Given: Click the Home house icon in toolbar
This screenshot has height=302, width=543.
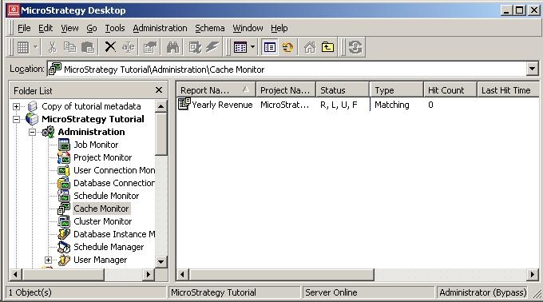Looking at the screenshot, I should coord(310,47).
